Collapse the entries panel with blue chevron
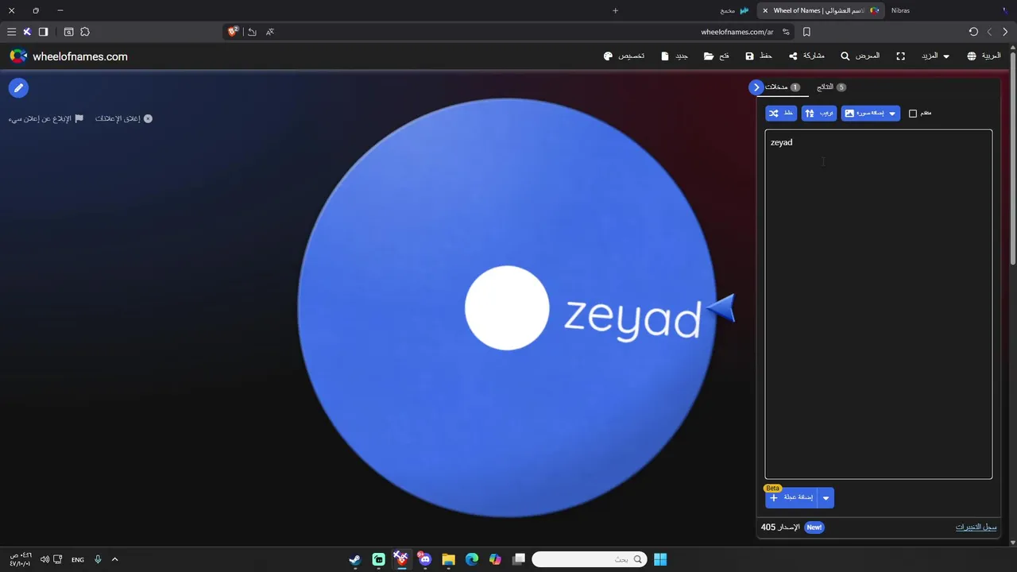This screenshot has height=572, width=1017. click(x=756, y=87)
